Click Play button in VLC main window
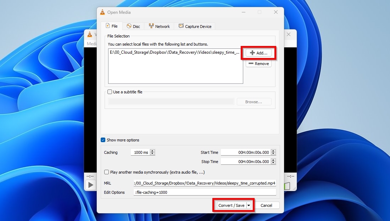Viewport: 390px width, 221px height. 91,185
